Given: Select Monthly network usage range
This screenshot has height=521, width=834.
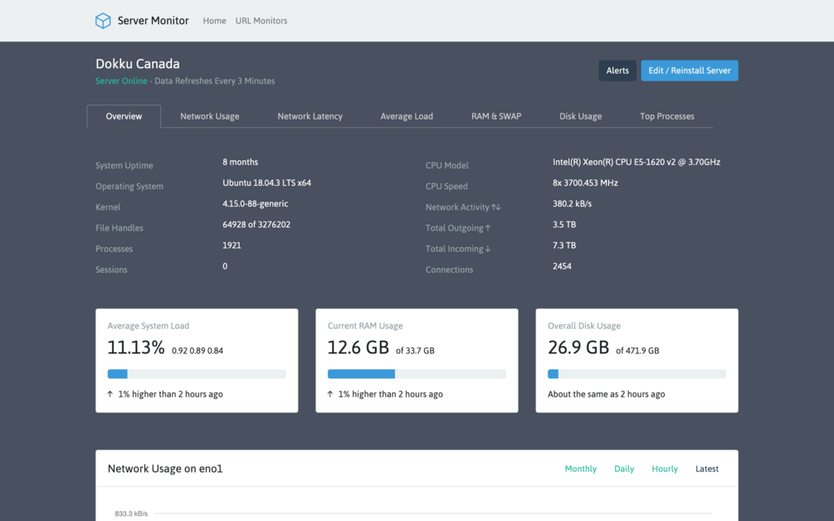Looking at the screenshot, I should [581, 469].
